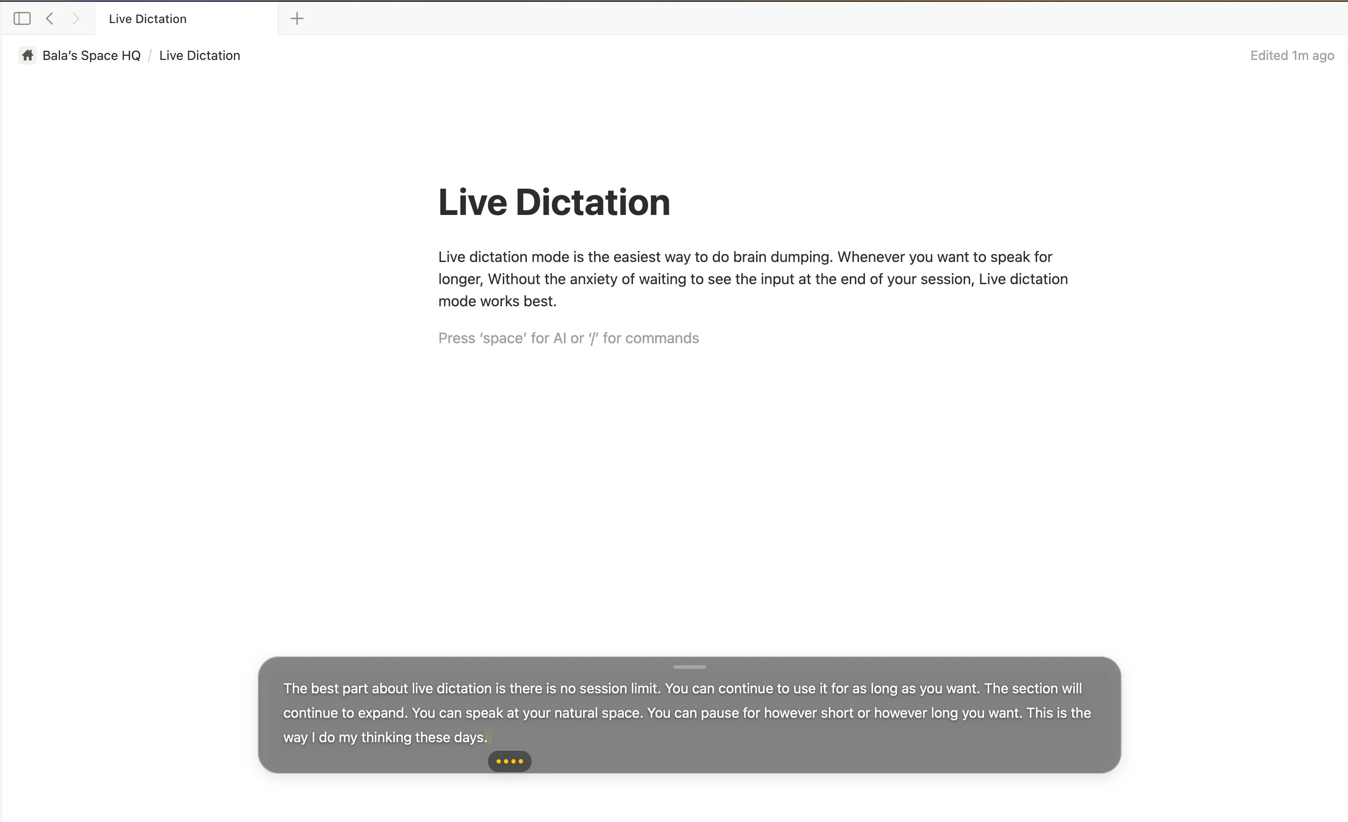Go forward with the right arrow
The height and width of the screenshot is (822, 1348).
(76, 18)
